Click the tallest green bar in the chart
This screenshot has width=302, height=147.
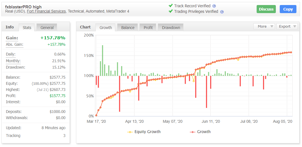point(102,60)
